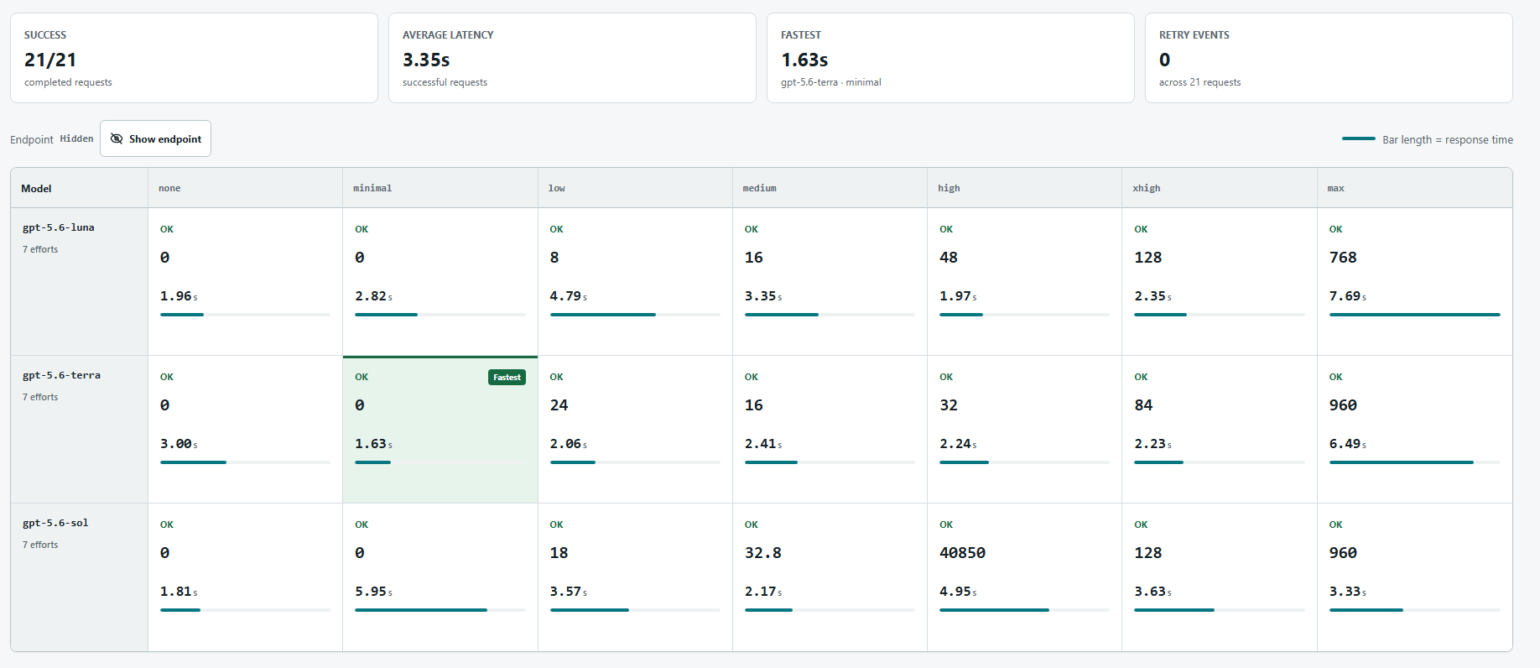1540x668 pixels.
Task: Click the 18 value in sol low cell
Action: (x=559, y=553)
